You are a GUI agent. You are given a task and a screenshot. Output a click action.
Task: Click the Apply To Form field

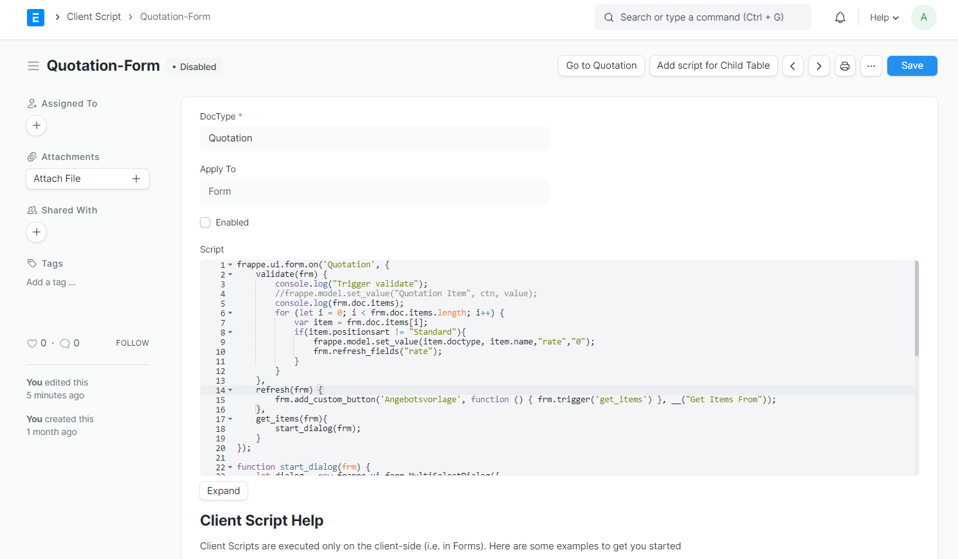[x=374, y=191]
